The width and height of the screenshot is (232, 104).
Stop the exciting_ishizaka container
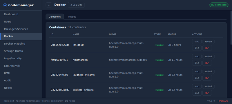point(197,86)
